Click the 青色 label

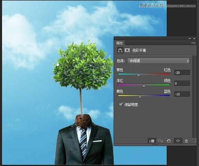[120, 70]
